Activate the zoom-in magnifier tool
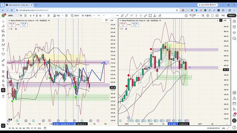The height and width of the screenshot is (133, 237). 3,65
